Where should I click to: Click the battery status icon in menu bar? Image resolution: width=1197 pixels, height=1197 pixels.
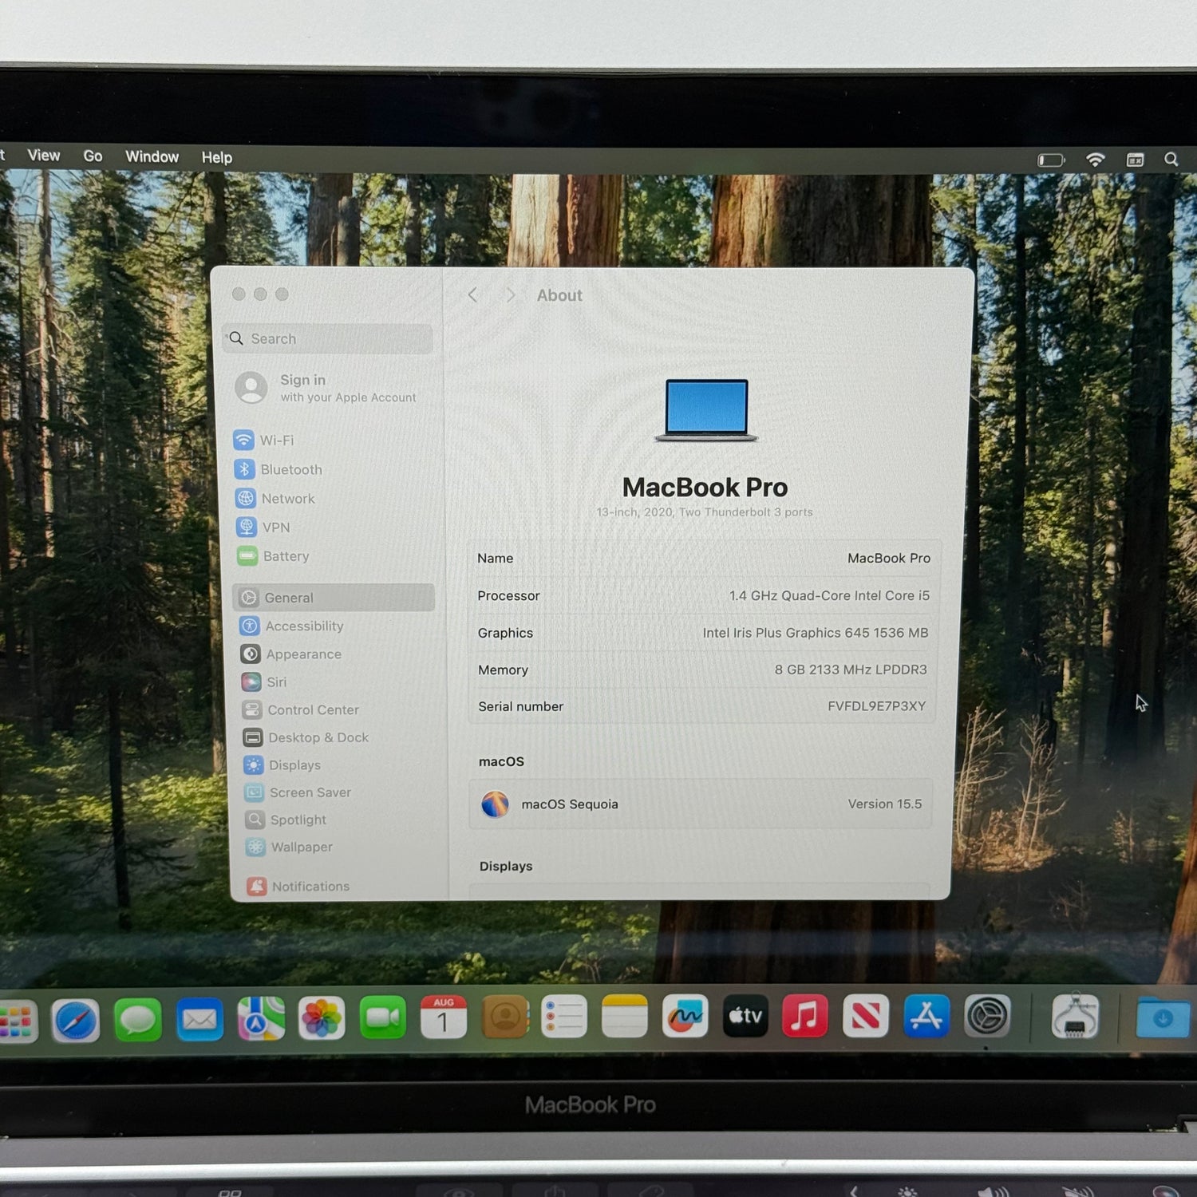point(1051,160)
